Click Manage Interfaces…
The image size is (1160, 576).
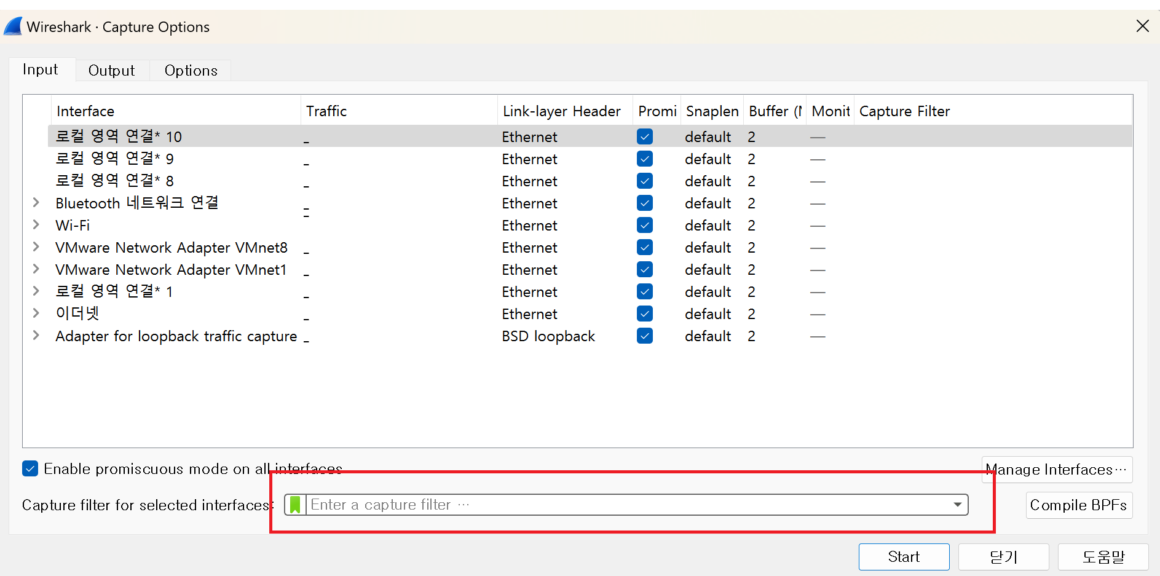[x=1057, y=470]
